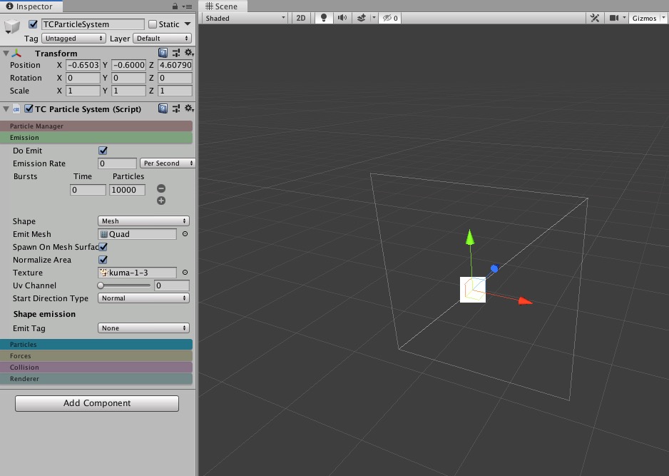Click the GameObject name field

click(93, 24)
